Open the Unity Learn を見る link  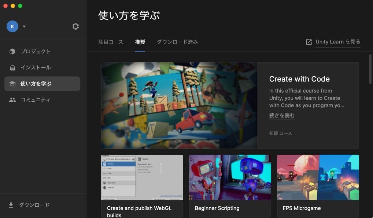coord(338,42)
